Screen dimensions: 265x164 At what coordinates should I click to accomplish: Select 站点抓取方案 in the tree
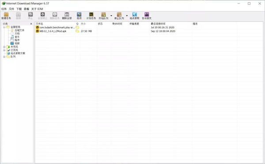point(18,53)
